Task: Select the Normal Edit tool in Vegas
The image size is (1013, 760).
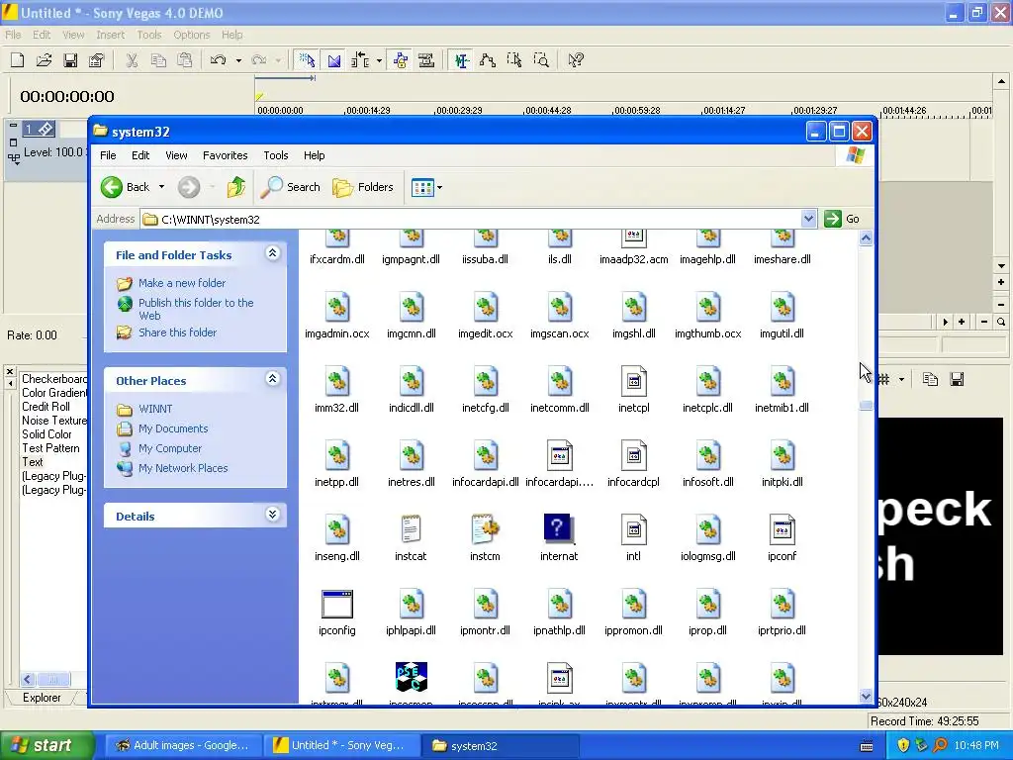Action: [461, 60]
